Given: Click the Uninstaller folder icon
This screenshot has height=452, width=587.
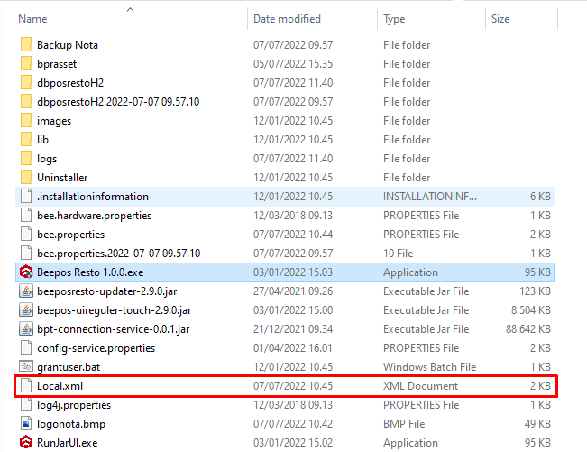Looking at the screenshot, I should 26,177.
